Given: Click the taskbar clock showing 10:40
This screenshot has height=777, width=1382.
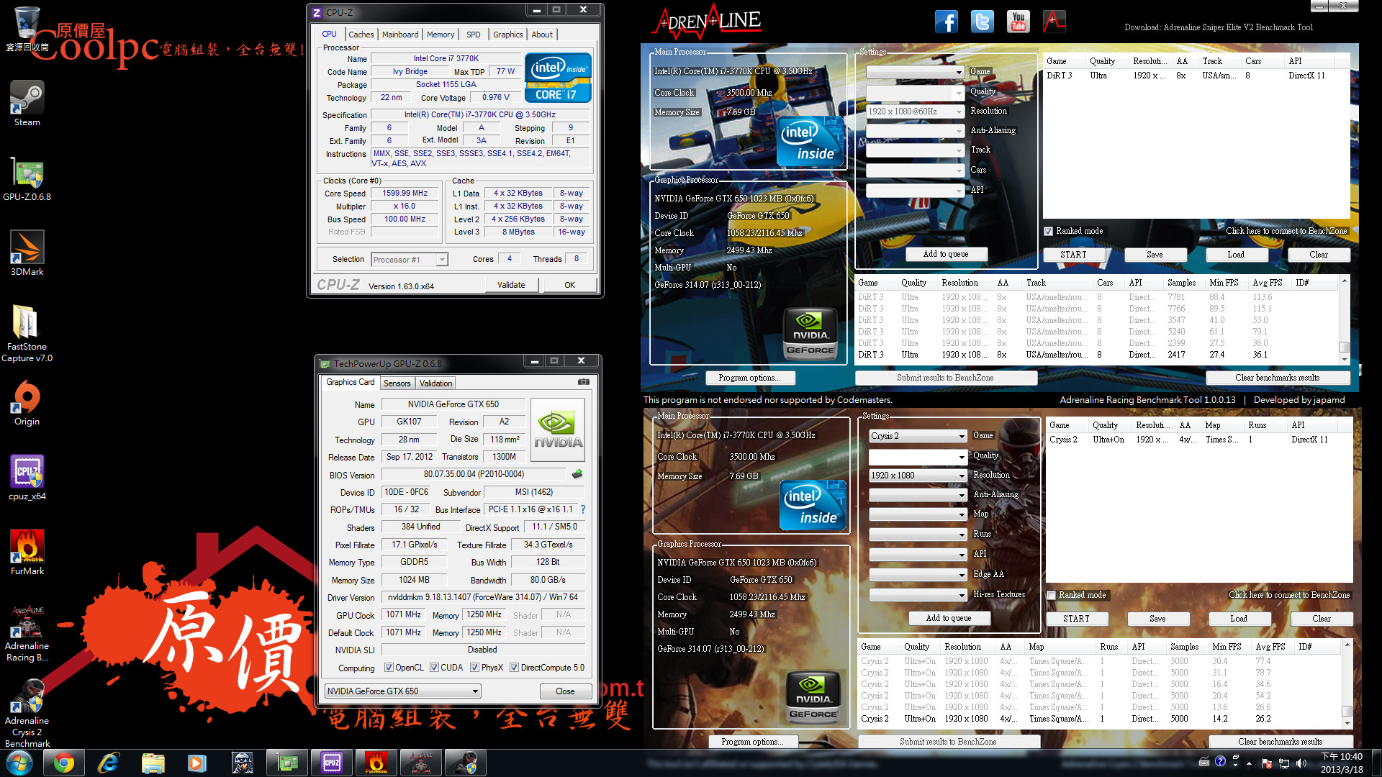Looking at the screenshot, I should tap(1342, 763).
